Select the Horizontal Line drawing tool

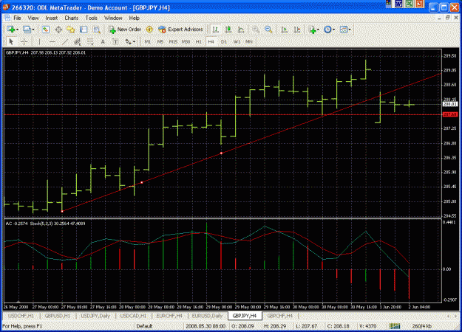tap(52, 42)
